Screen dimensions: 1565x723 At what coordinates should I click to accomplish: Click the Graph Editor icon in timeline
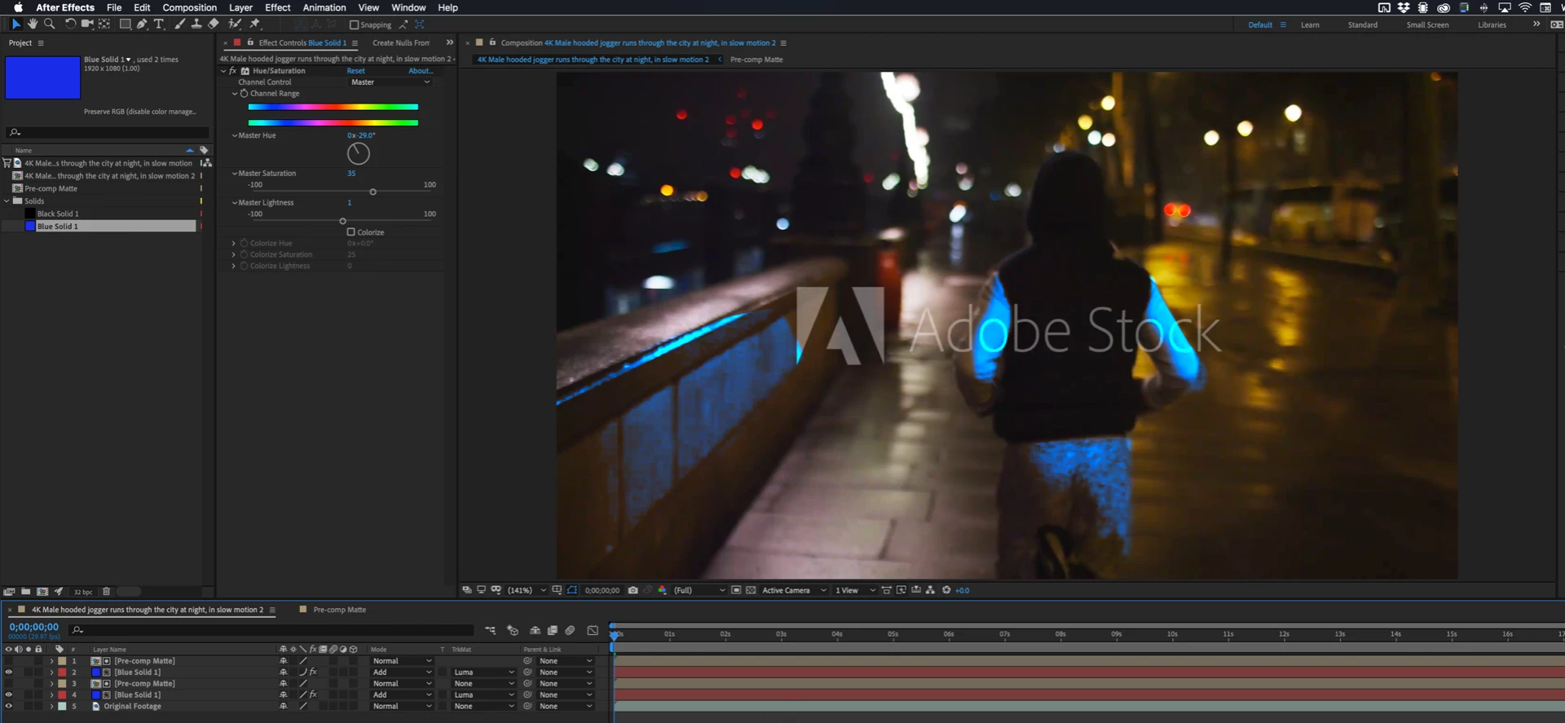pos(593,630)
